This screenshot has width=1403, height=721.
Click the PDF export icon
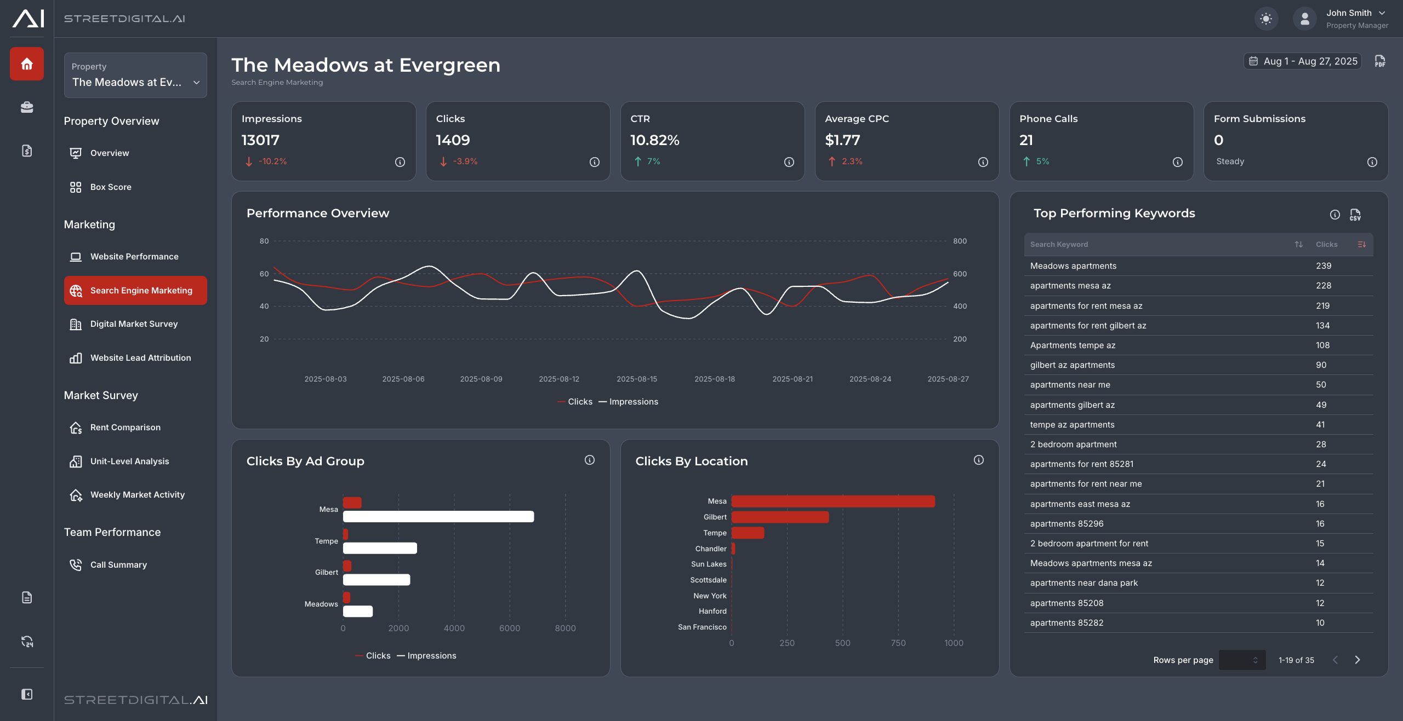point(1379,61)
